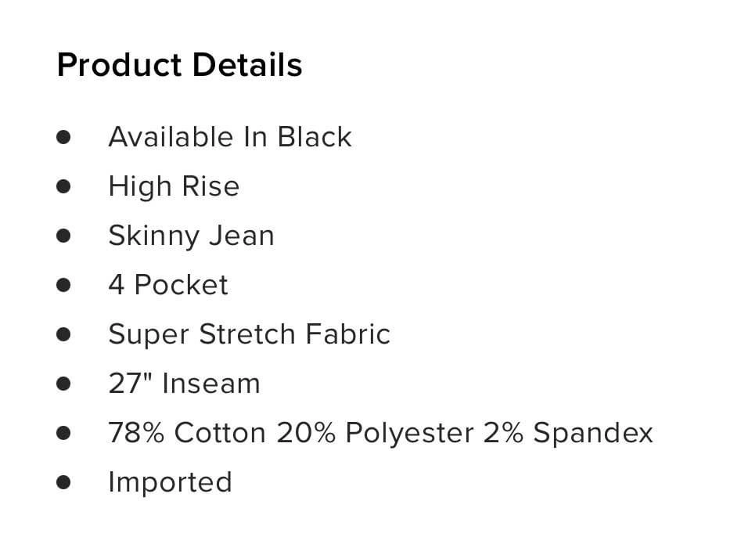741x555 pixels.
Task: Select the "Super Stretch Fabric" text
Action: tap(249, 334)
